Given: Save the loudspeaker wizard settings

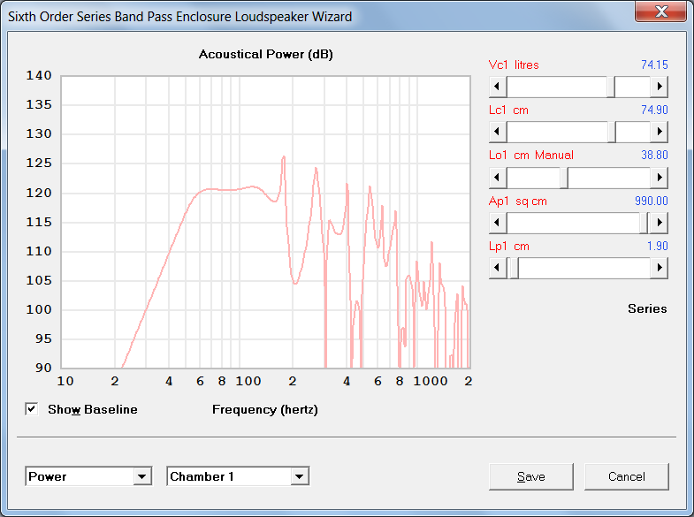Looking at the screenshot, I should [531, 476].
